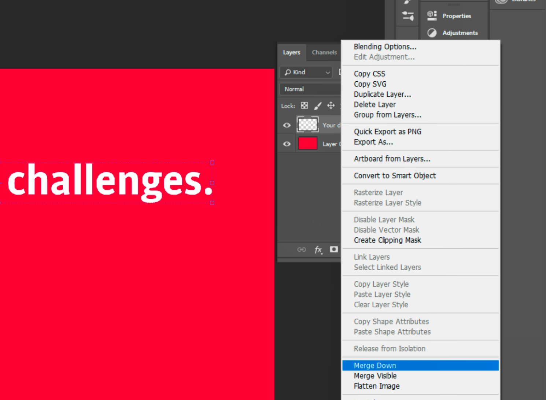Choose Merge Down from the menu
Screen dimensions: 546x400
pyautogui.click(x=375, y=365)
